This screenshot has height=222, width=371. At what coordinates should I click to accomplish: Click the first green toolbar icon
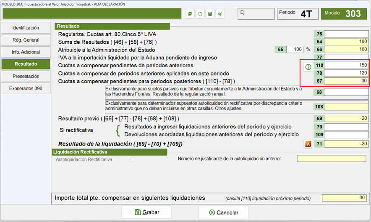pos(190,14)
